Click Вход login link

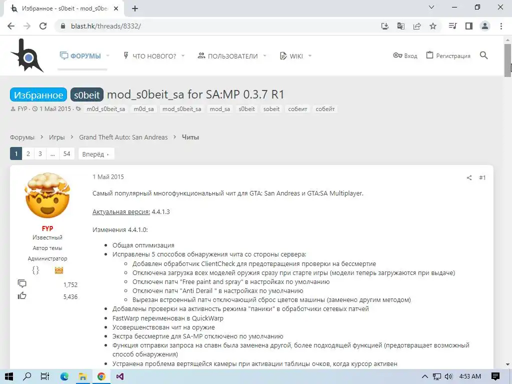click(405, 56)
